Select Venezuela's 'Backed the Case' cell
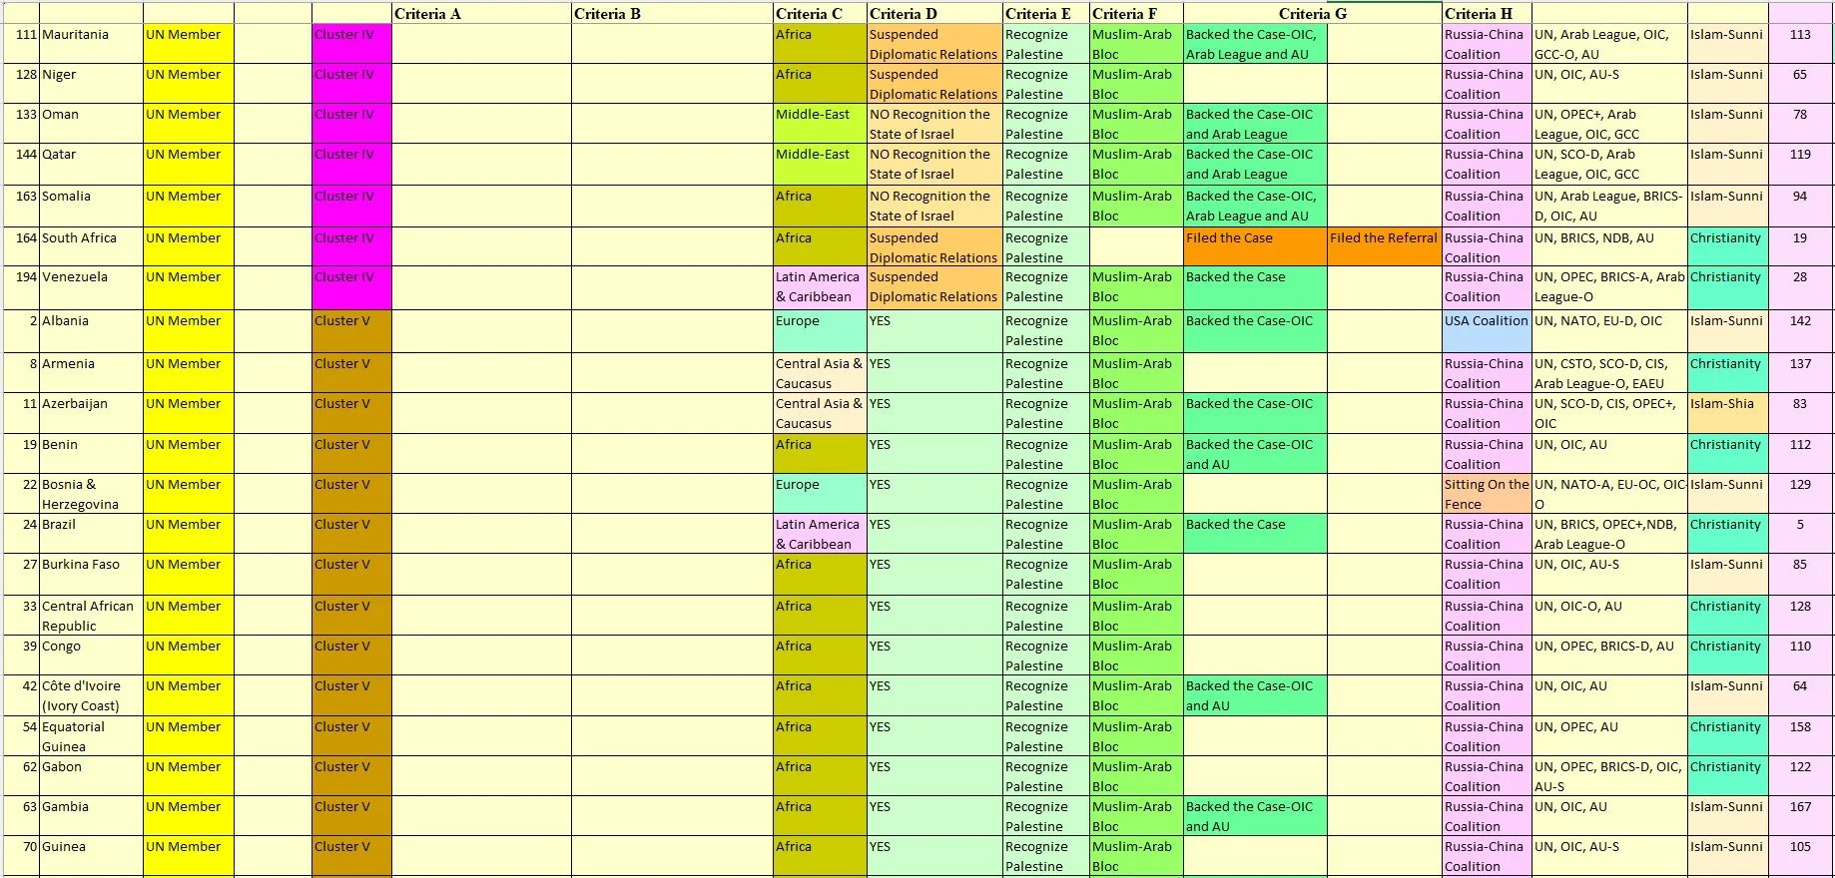1835x878 pixels. [1255, 288]
